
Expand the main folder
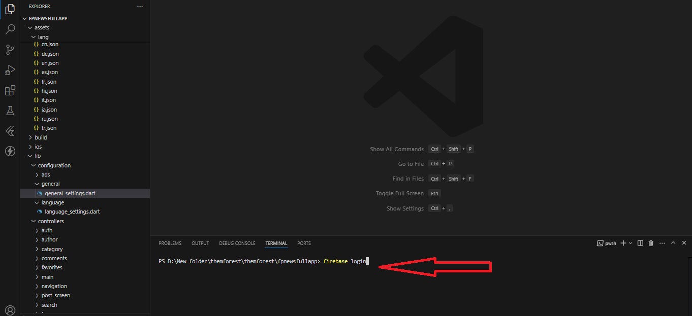[85, 277]
